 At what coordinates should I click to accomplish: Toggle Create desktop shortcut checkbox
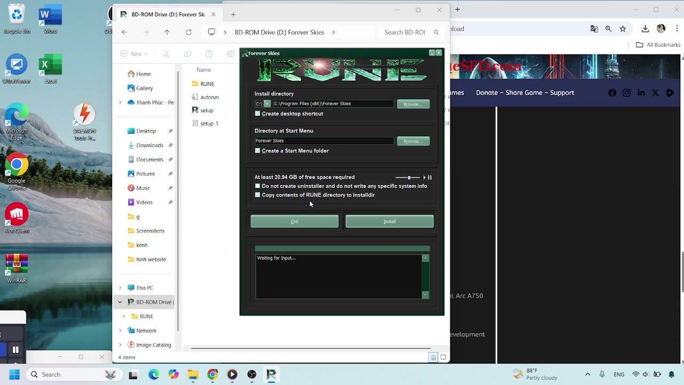(258, 114)
